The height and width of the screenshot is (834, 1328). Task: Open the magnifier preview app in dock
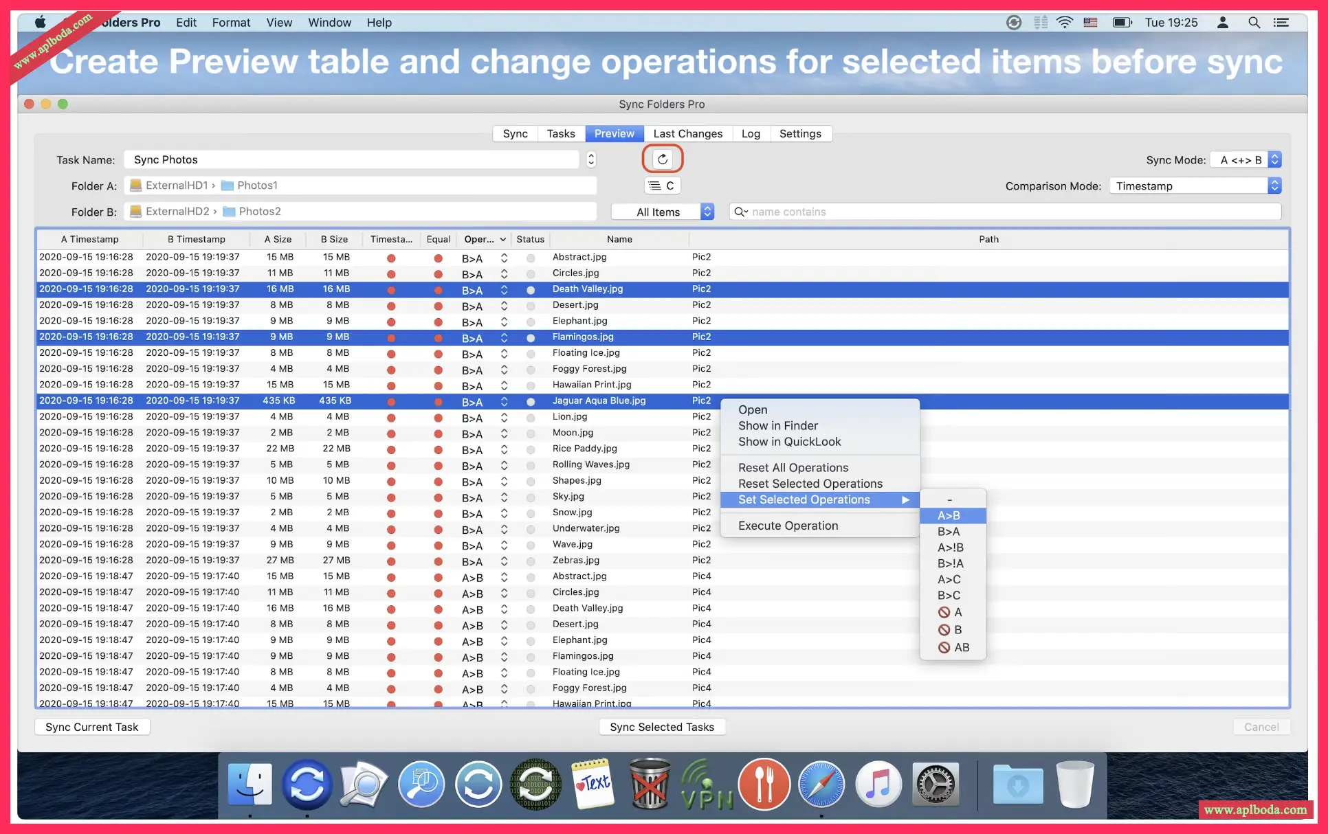tap(364, 784)
